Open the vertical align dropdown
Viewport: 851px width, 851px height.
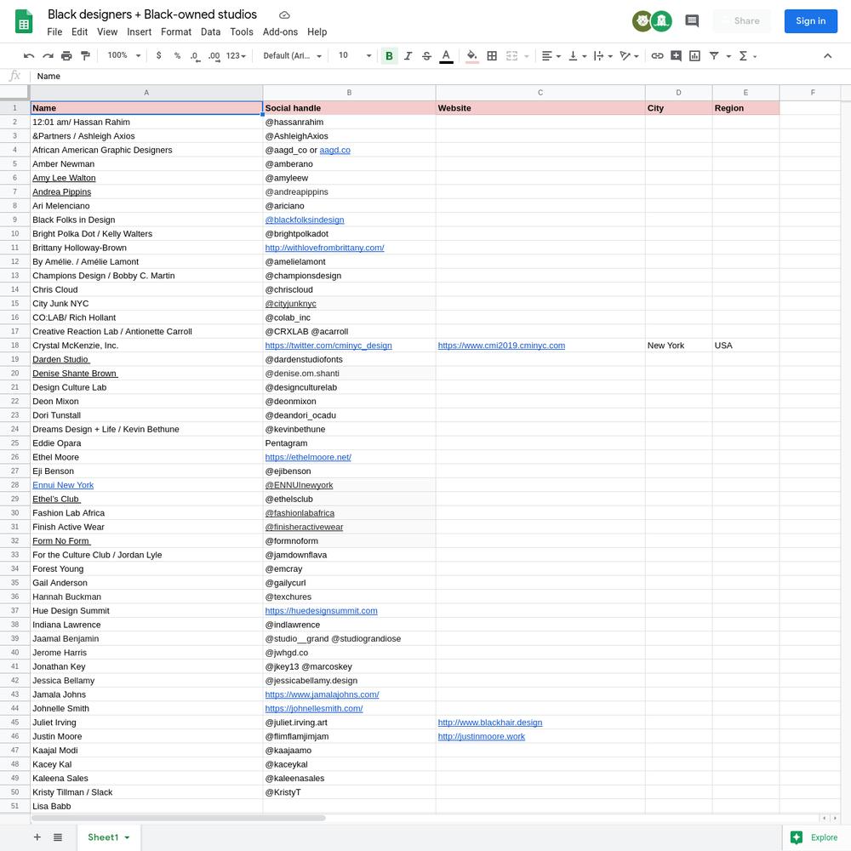577,56
